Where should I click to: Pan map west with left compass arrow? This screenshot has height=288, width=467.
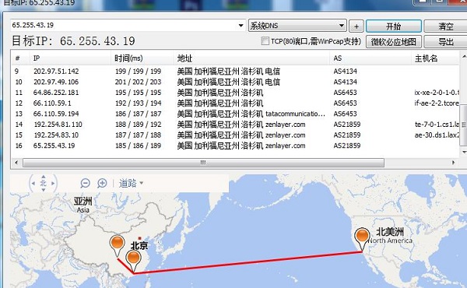click(x=33, y=183)
